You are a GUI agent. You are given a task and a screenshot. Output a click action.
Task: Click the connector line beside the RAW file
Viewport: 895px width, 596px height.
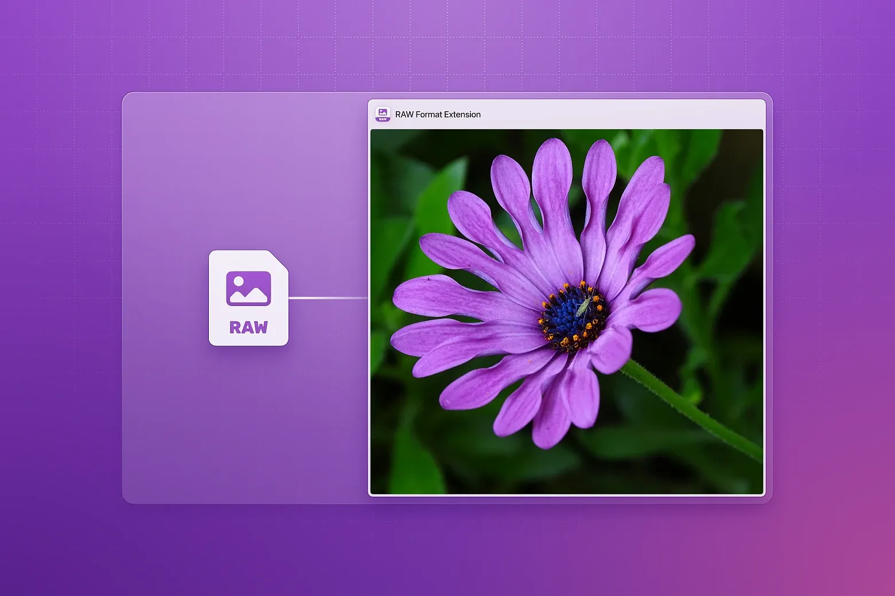[x=327, y=298]
